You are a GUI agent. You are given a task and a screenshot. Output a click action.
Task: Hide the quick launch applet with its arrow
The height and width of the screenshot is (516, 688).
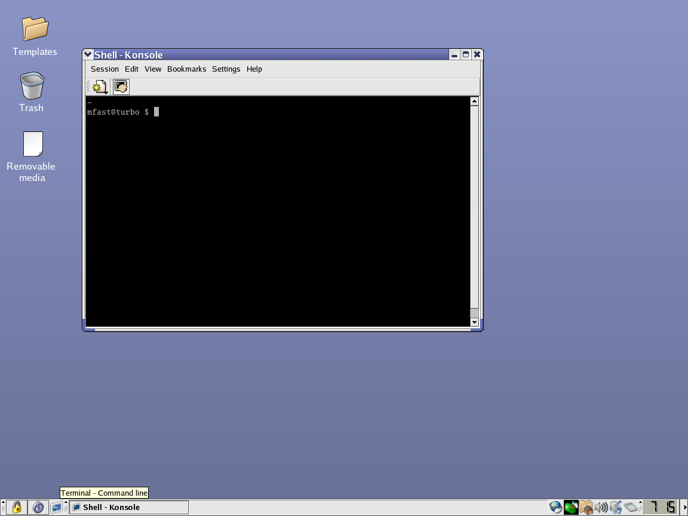66,502
